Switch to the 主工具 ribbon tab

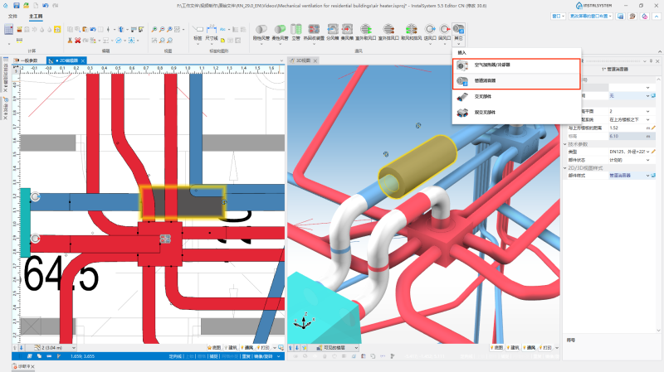click(36, 16)
